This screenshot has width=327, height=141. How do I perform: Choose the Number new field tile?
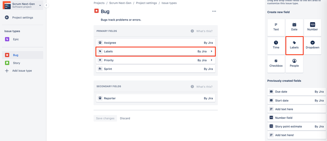pyautogui.click(x=312, y=27)
